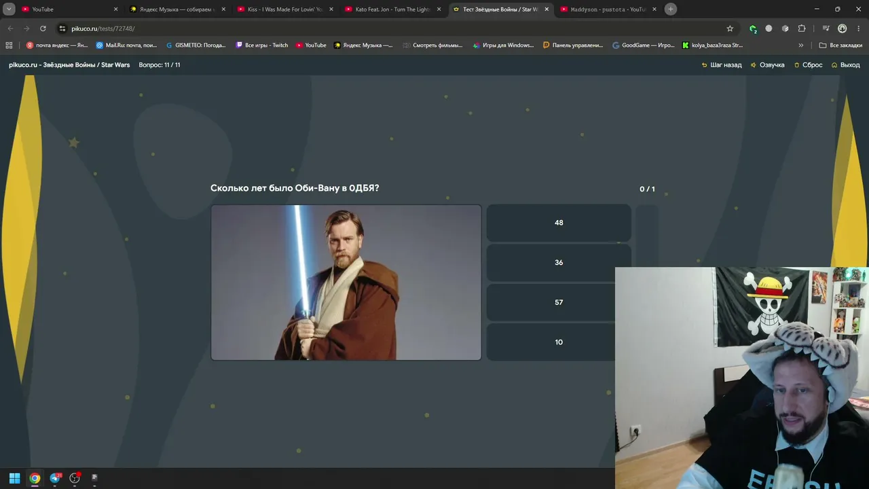869x489 pixels.
Task: Open the Игры для Windows bookmark
Action: pos(503,46)
